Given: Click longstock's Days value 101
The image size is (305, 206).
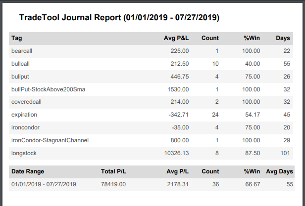Looking at the screenshot, I should (x=285, y=153).
